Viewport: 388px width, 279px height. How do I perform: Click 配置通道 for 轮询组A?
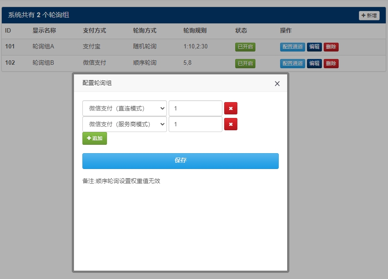coord(292,47)
